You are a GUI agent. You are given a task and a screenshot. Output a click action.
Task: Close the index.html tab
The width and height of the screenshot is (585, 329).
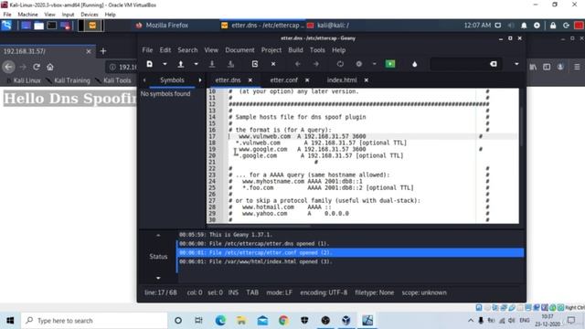tap(367, 80)
